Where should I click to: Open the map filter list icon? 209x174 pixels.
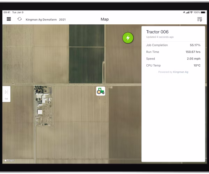point(200,19)
